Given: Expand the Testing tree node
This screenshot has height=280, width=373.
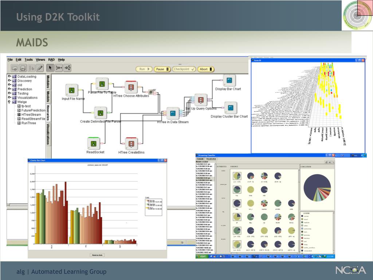Looking at the screenshot, I should (9, 93).
